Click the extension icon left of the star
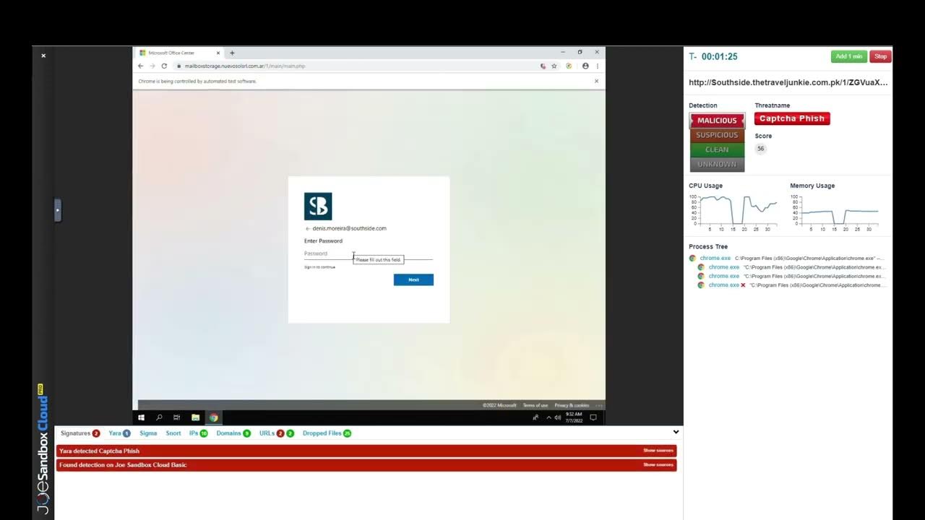The width and height of the screenshot is (925, 520). click(x=543, y=66)
